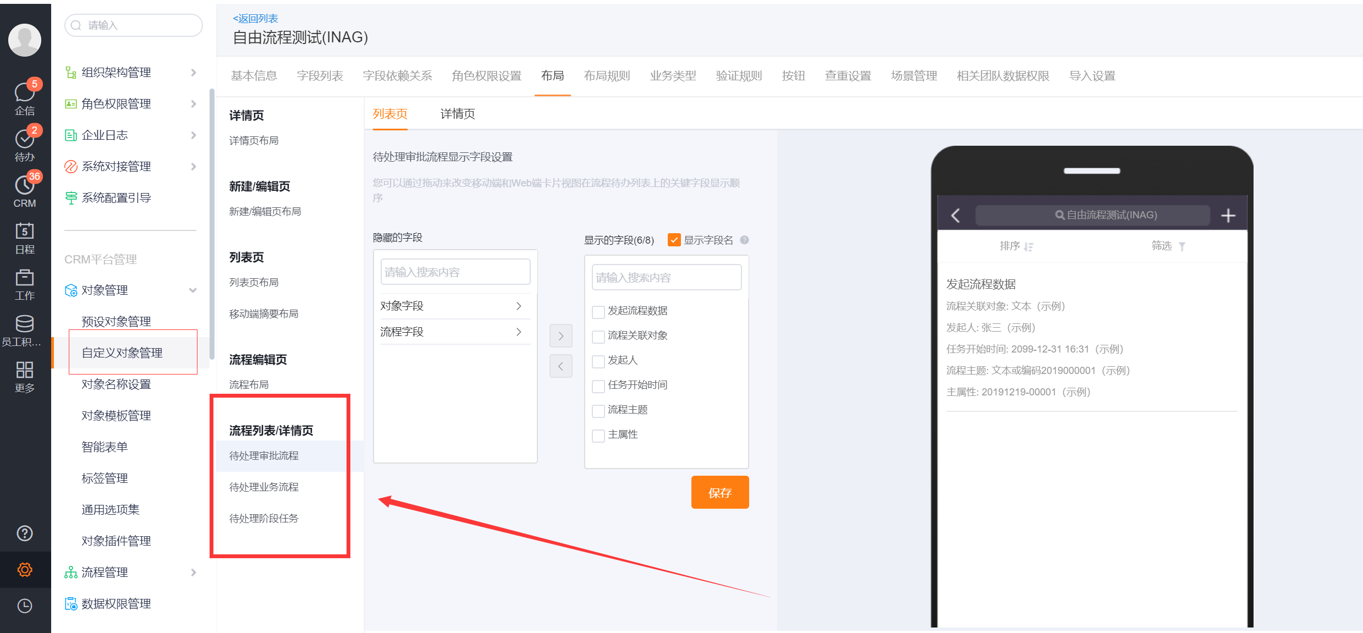Check the 任务开始时间 field checkbox
This screenshot has width=1363, height=633.
pos(598,386)
